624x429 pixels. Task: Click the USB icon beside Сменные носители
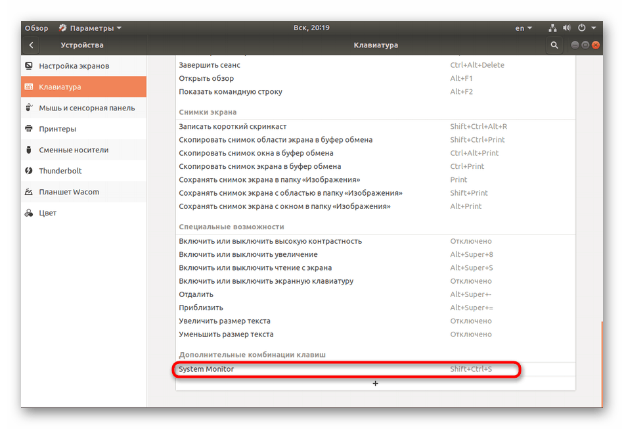[x=29, y=150]
